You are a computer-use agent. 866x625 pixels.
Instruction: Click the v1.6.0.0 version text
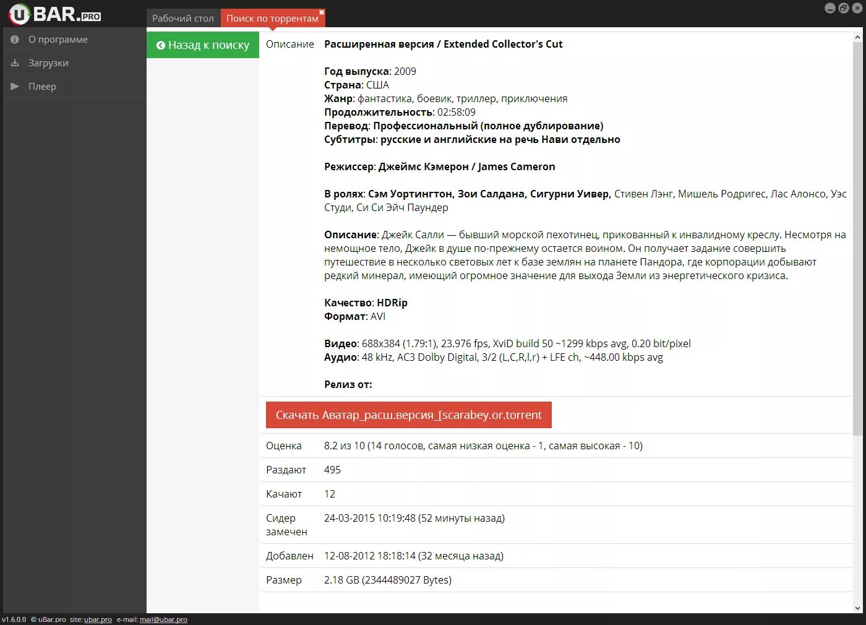pos(14,619)
